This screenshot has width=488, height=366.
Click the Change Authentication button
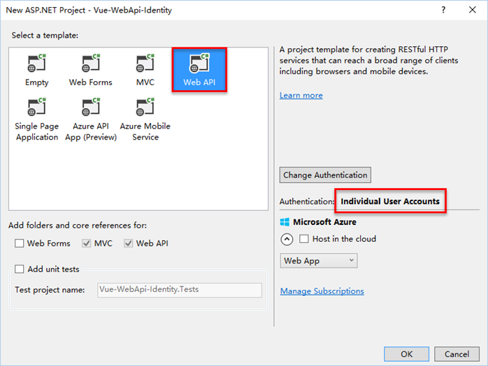coord(325,175)
